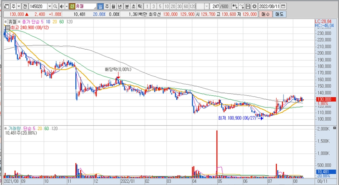This screenshot has height=185, width=339.
Task: Open the calendar date picker icon
Action: (x=284, y=7)
